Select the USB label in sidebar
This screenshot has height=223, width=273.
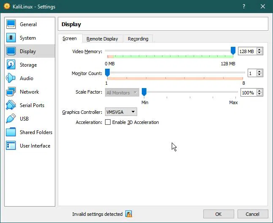pos(24,118)
